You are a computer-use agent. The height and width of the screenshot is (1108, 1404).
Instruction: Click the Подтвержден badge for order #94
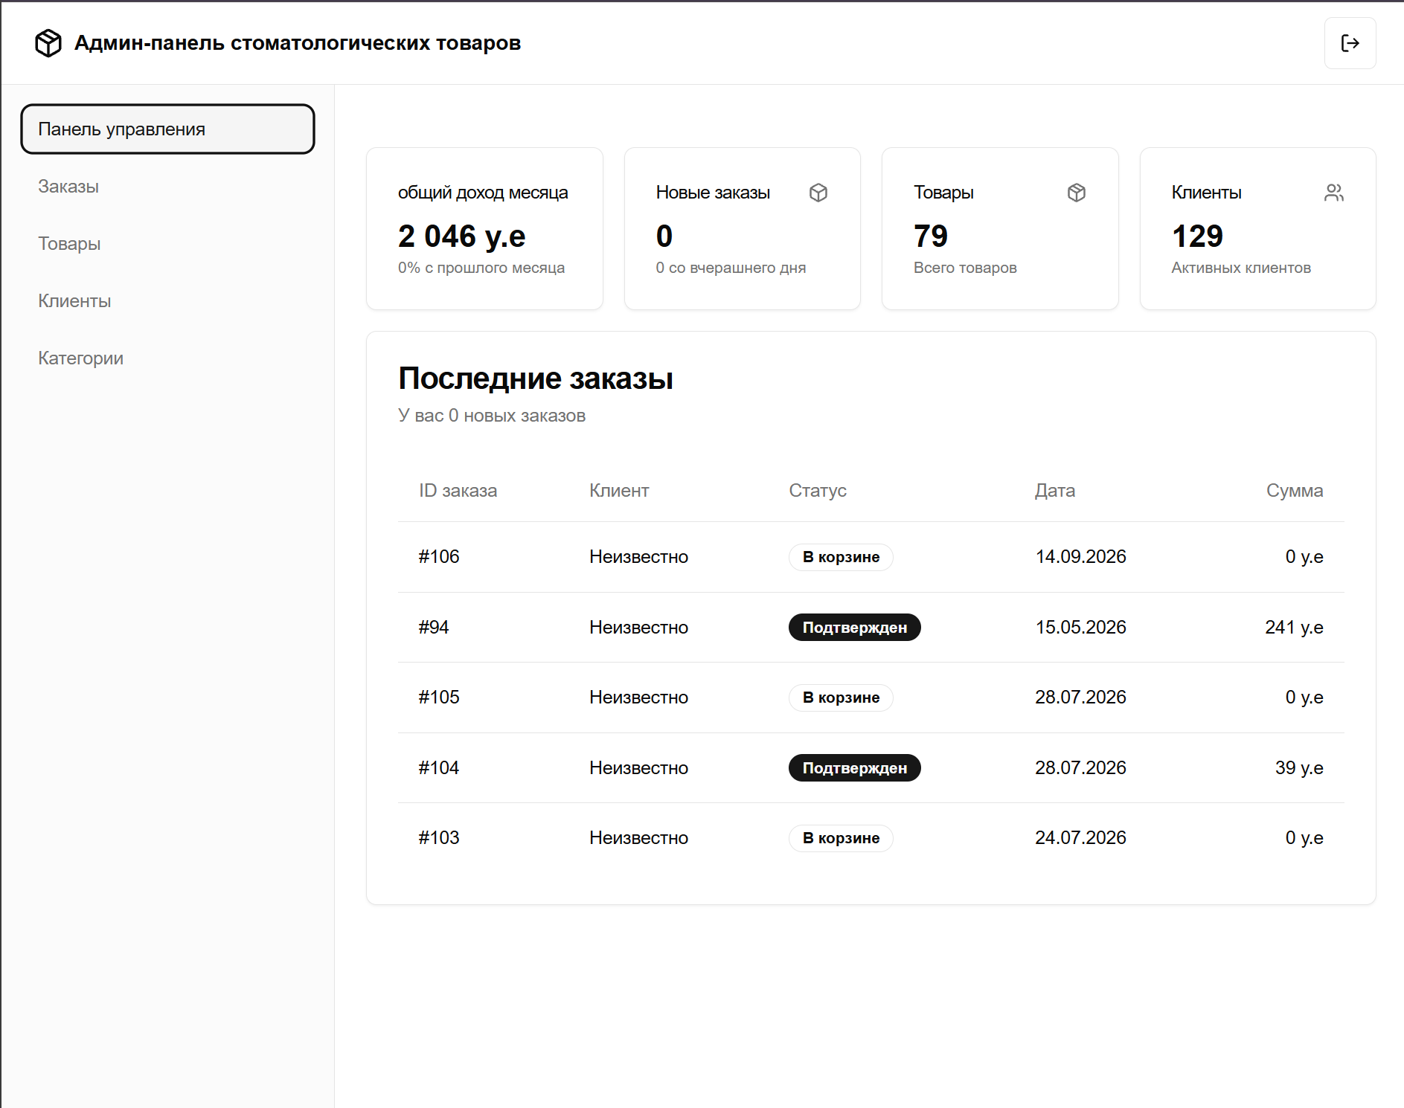click(854, 628)
